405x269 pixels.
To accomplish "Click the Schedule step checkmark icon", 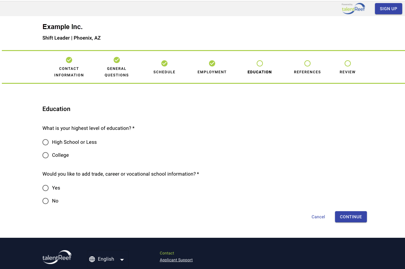I will [x=164, y=63].
